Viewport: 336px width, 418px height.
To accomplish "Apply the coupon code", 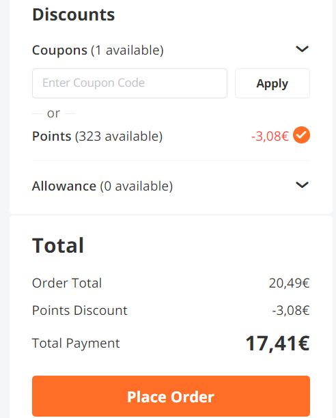I will tap(272, 83).
